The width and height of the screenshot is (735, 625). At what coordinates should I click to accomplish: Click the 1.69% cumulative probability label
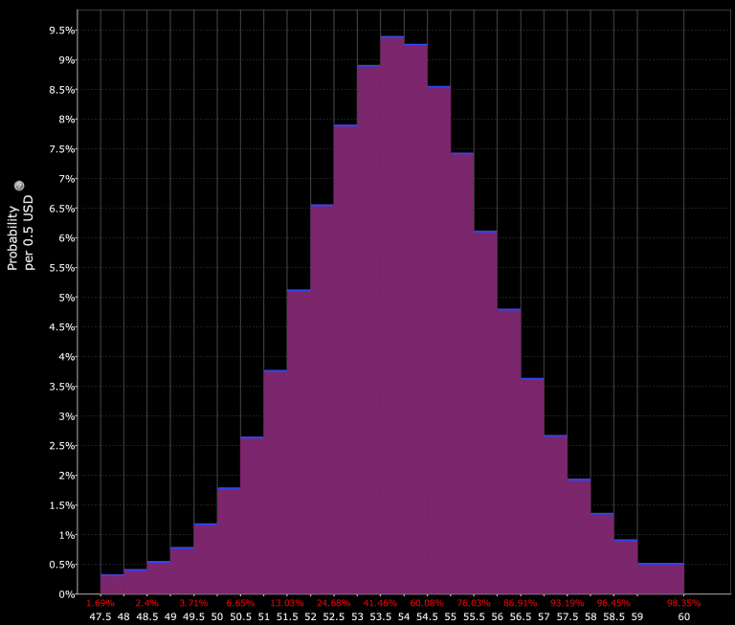(x=100, y=603)
